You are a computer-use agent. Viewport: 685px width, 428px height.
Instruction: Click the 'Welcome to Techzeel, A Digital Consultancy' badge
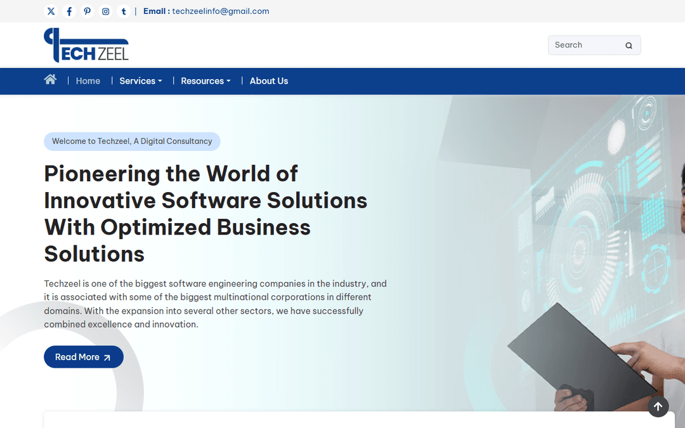(x=132, y=141)
